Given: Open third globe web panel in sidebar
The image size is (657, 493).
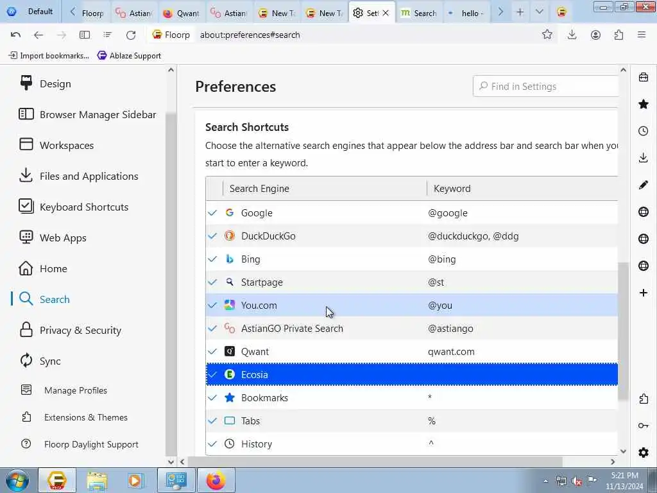Looking at the screenshot, I should (x=644, y=266).
